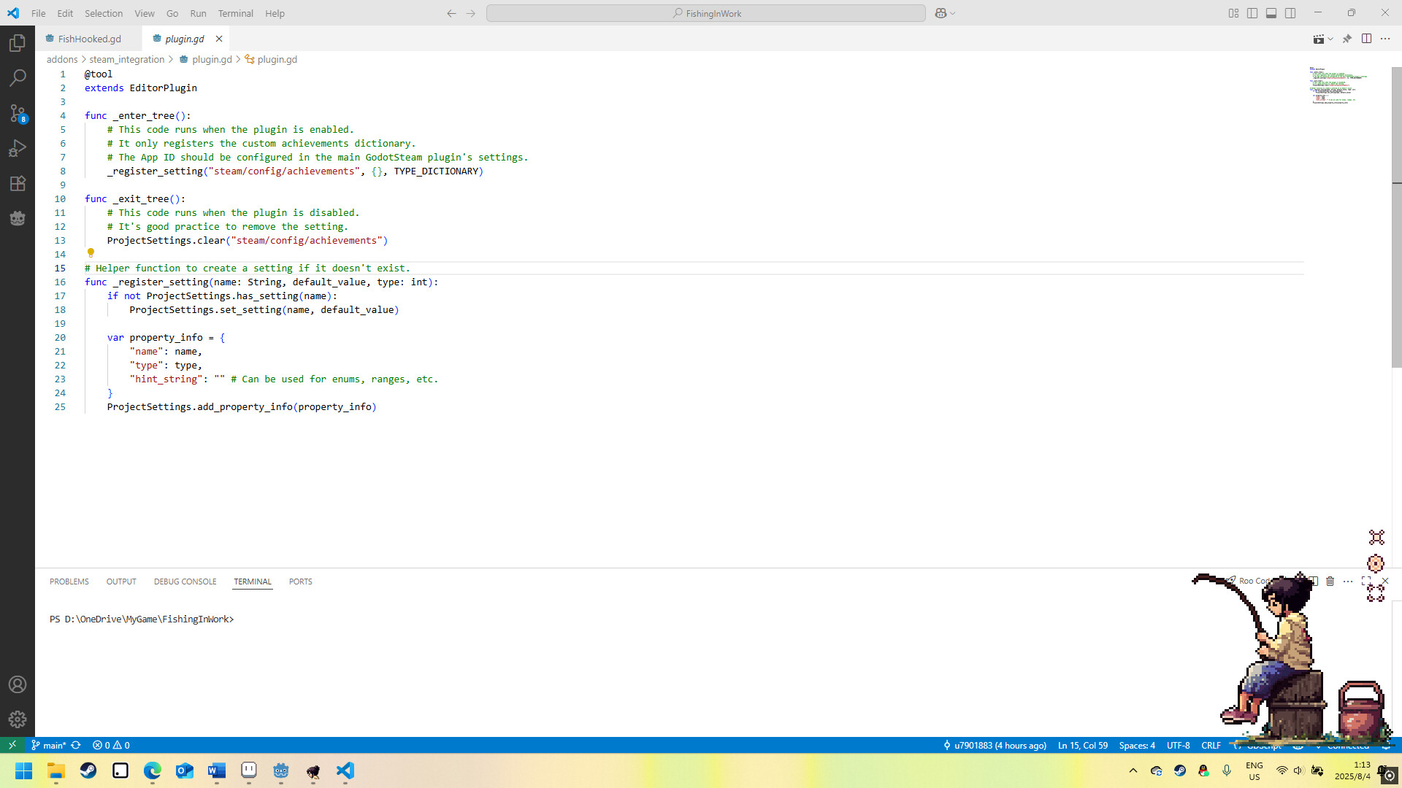The width and height of the screenshot is (1402, 788).
Task: Expand the run button dropdown chevron
Action: (x=1330, y=39)
